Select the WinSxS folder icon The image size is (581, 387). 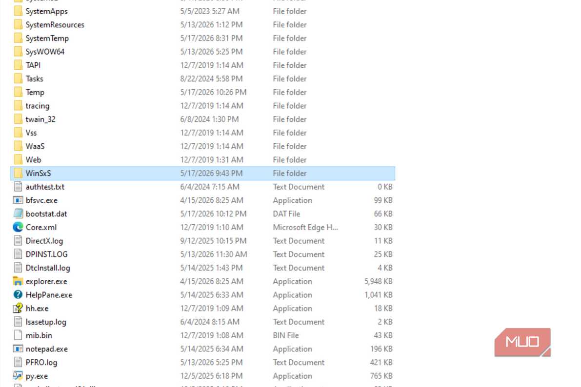click(x=18, y=174)
